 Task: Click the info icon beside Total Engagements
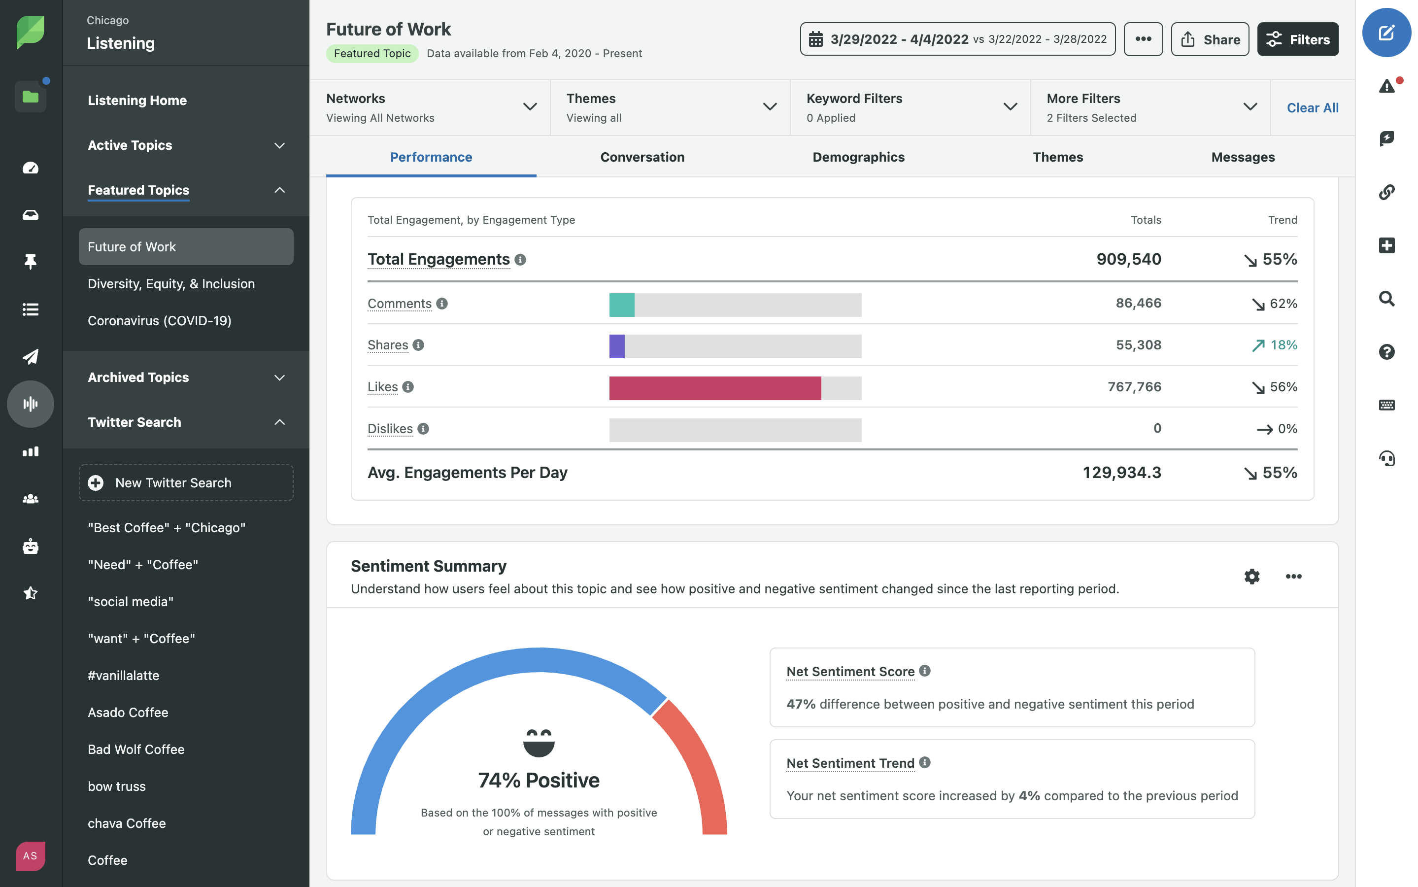pyautogui.click(x=520, y=259)
